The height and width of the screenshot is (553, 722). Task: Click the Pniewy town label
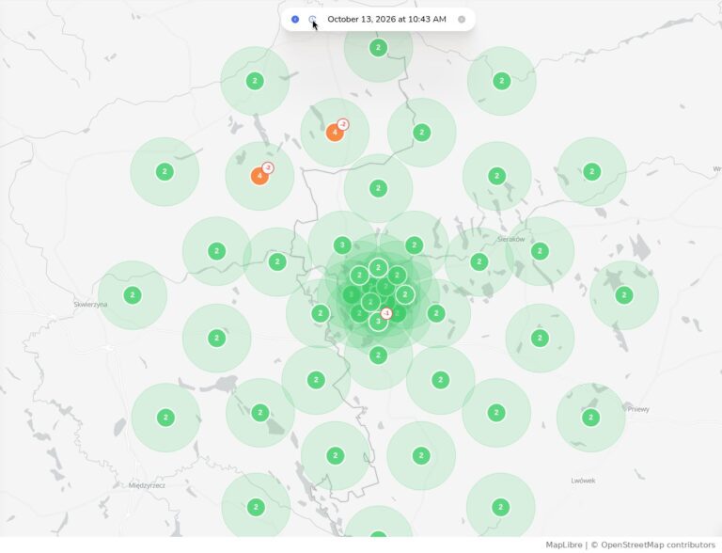[x=638, y=409]
